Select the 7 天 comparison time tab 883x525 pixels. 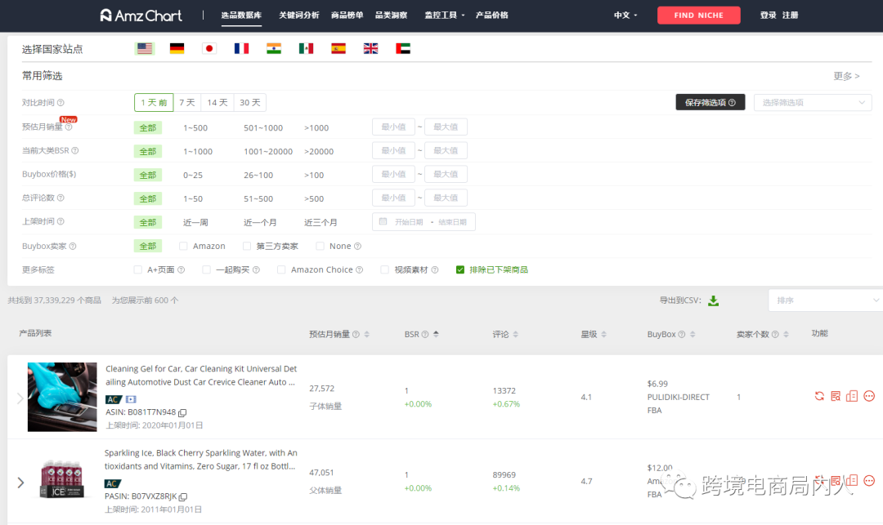click(187, 103)
